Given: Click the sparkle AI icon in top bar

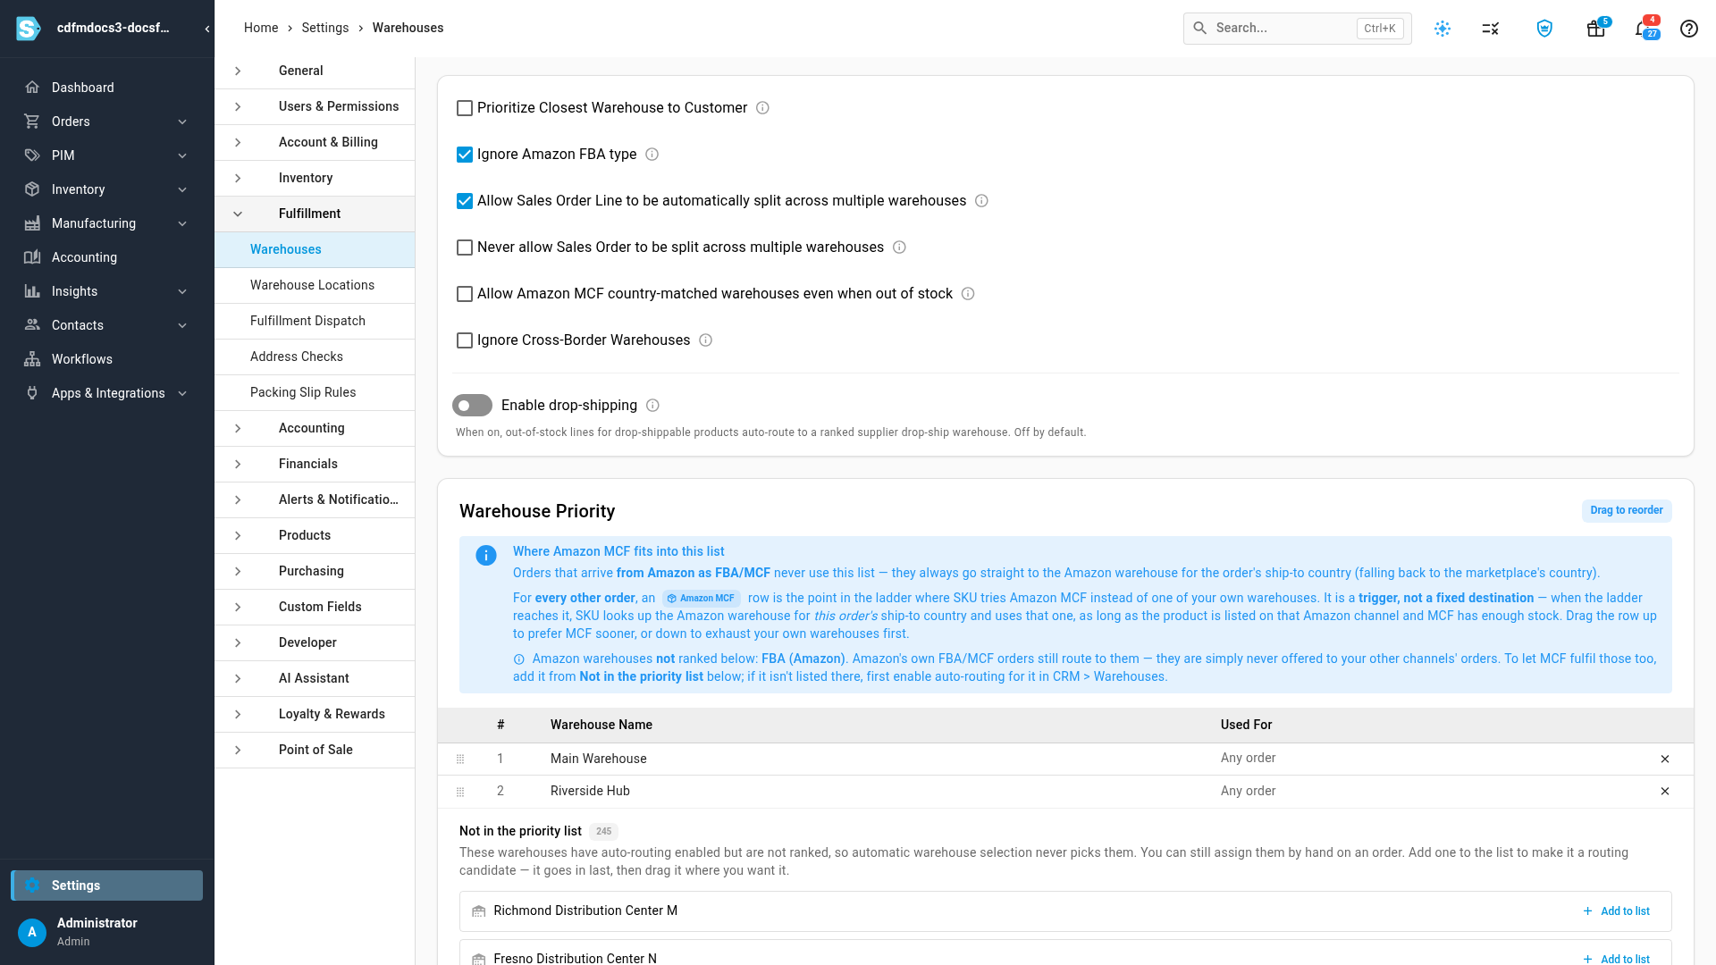Looking at the screenshot, I should tap(1443, 29).
